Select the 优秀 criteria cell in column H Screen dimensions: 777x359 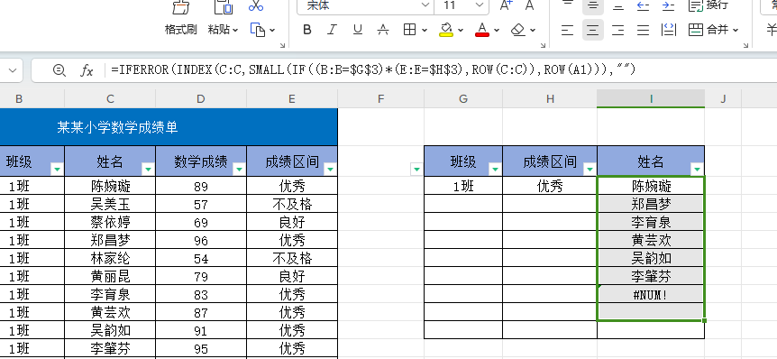(x=550, y=186)
